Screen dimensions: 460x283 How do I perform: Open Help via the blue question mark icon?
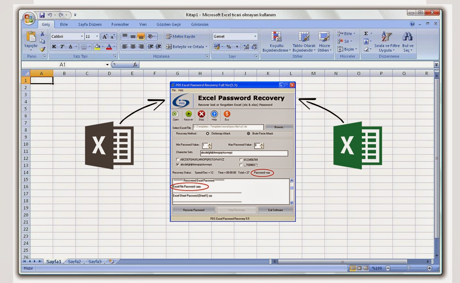click(x=214, y=114)
